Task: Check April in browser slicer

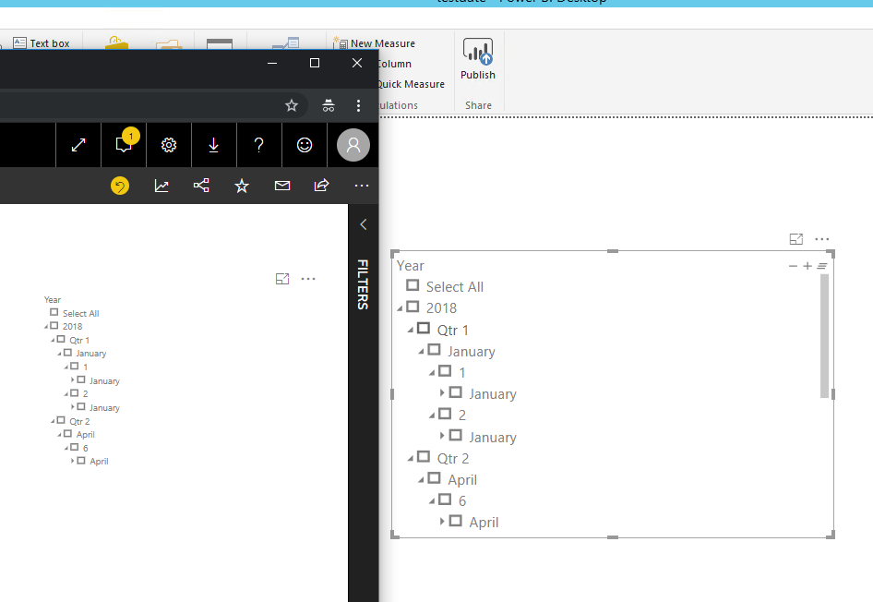Action: point(67,433)
